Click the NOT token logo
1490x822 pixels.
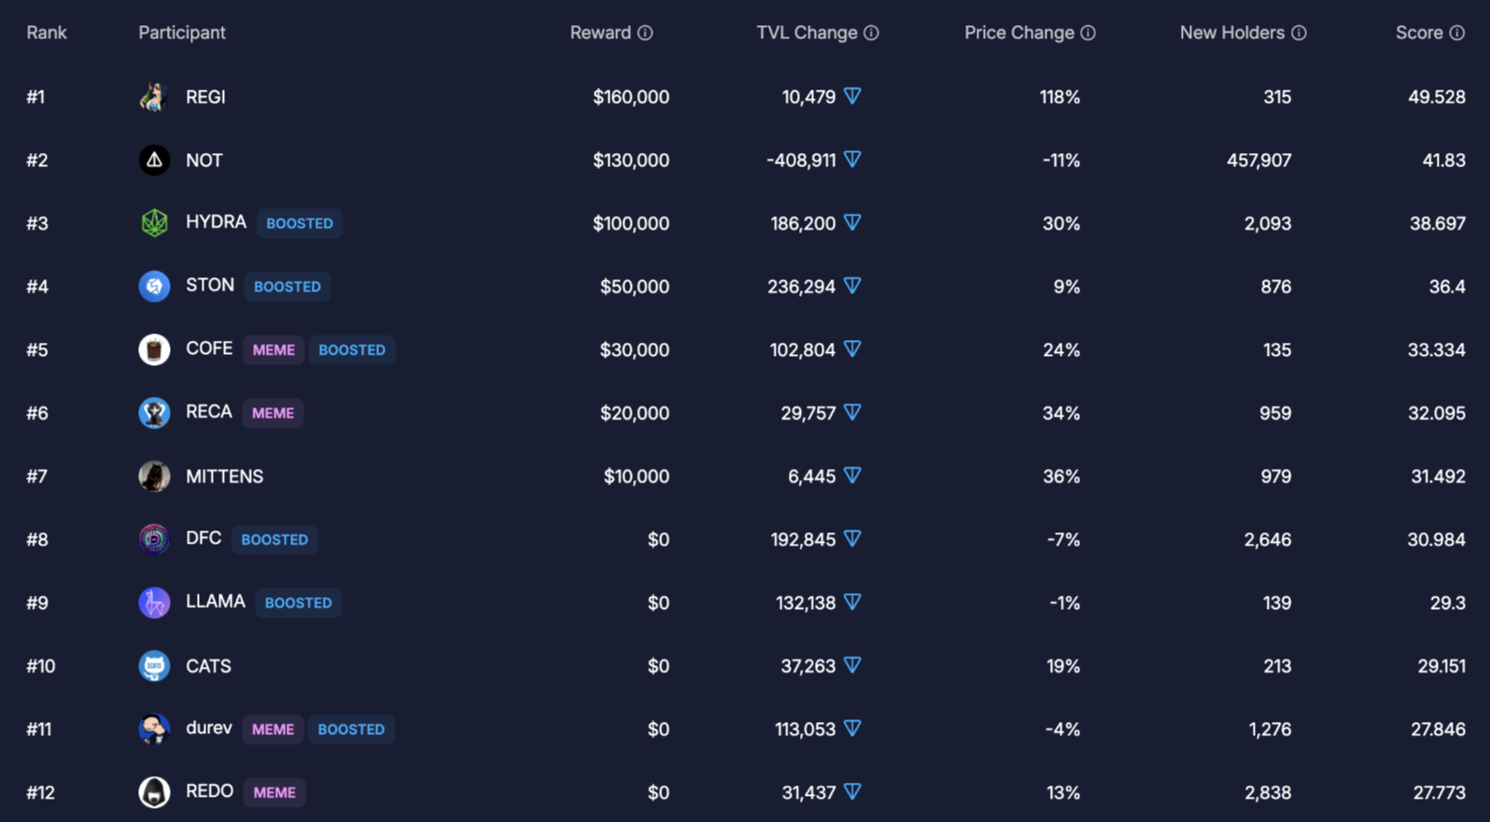pyautogui.click(x=154, y=160)
